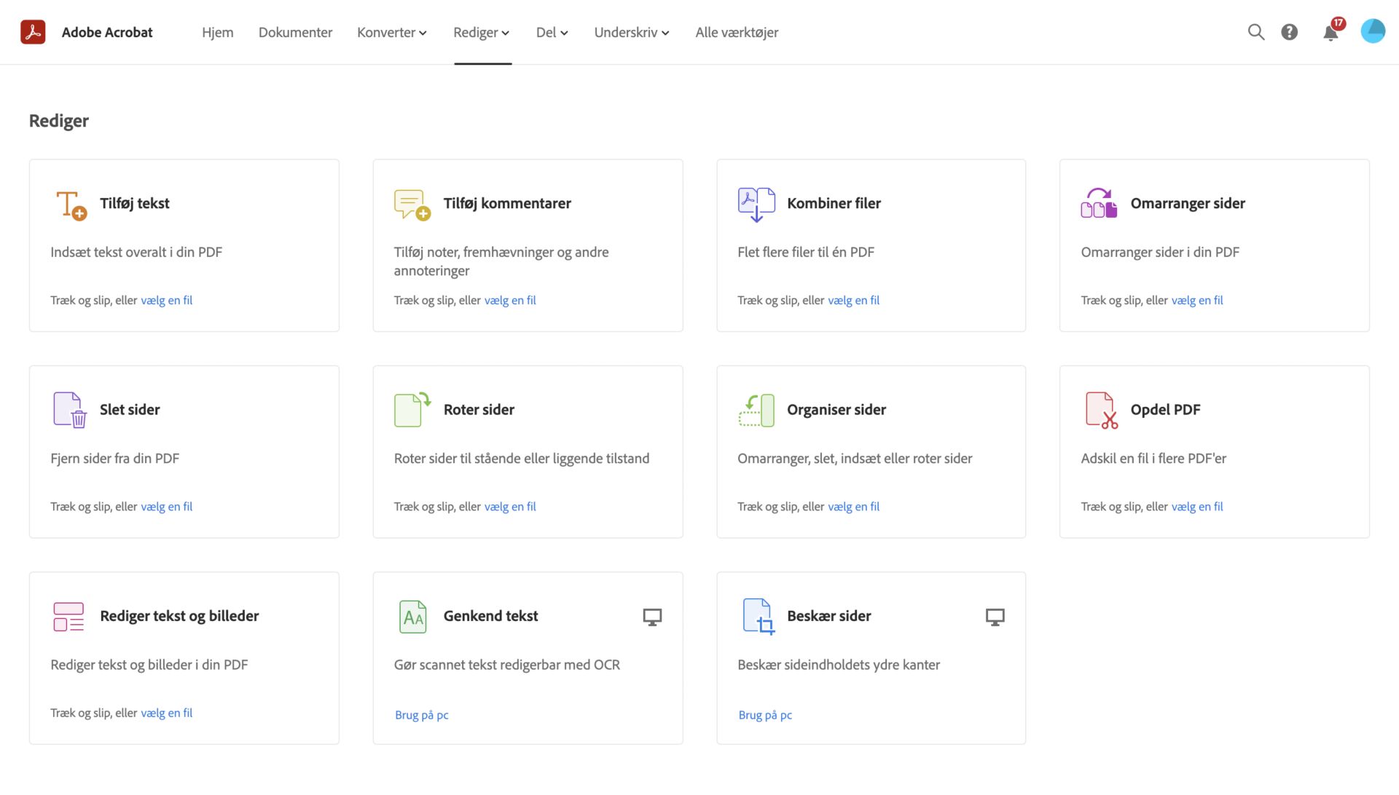
Task: Click 'Adskil en fil i flere PDF'er' description
Action: (1153, 458)
